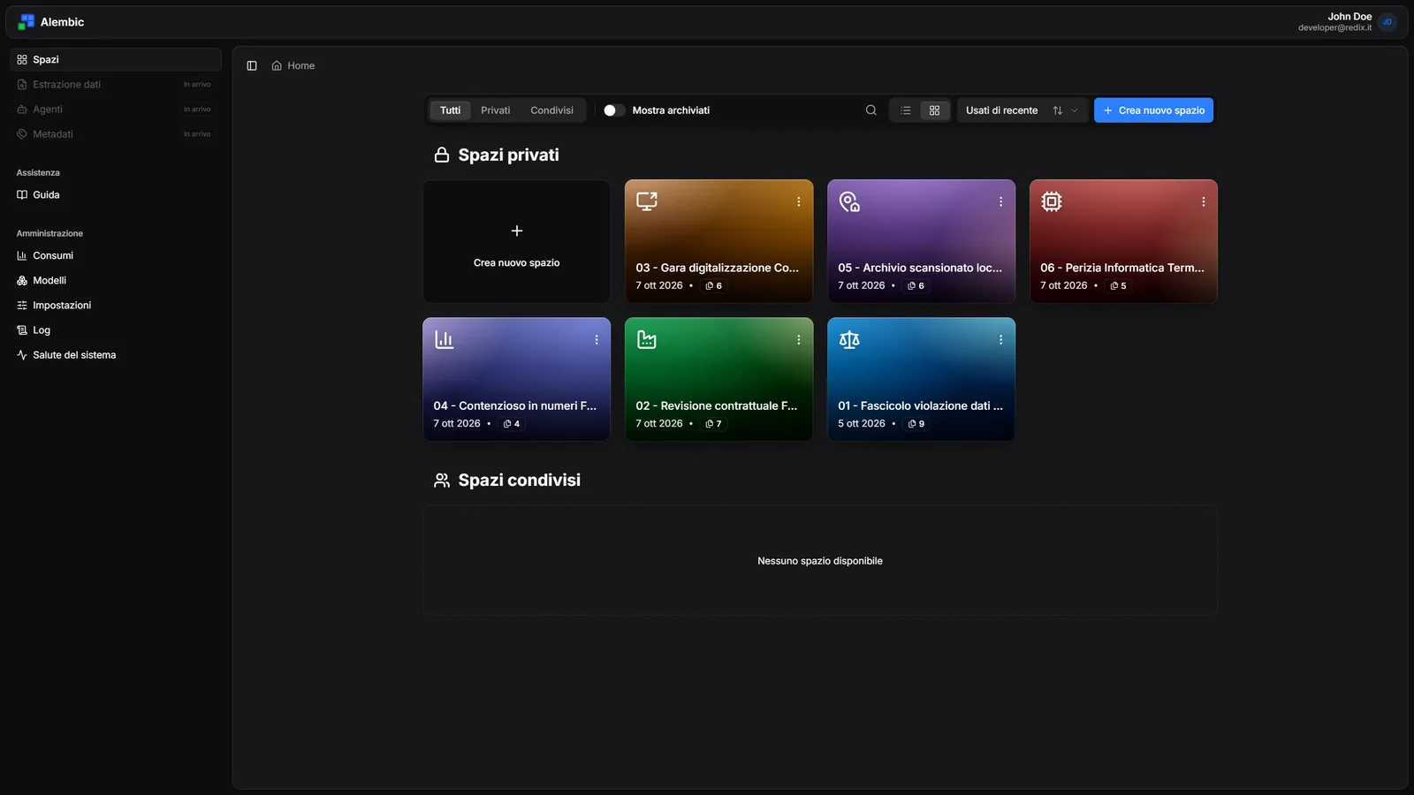Toggle Mostra archiviati switch
Viewport: 1414px width, 795px height.
pyautogui.click(x=613, y=110)
